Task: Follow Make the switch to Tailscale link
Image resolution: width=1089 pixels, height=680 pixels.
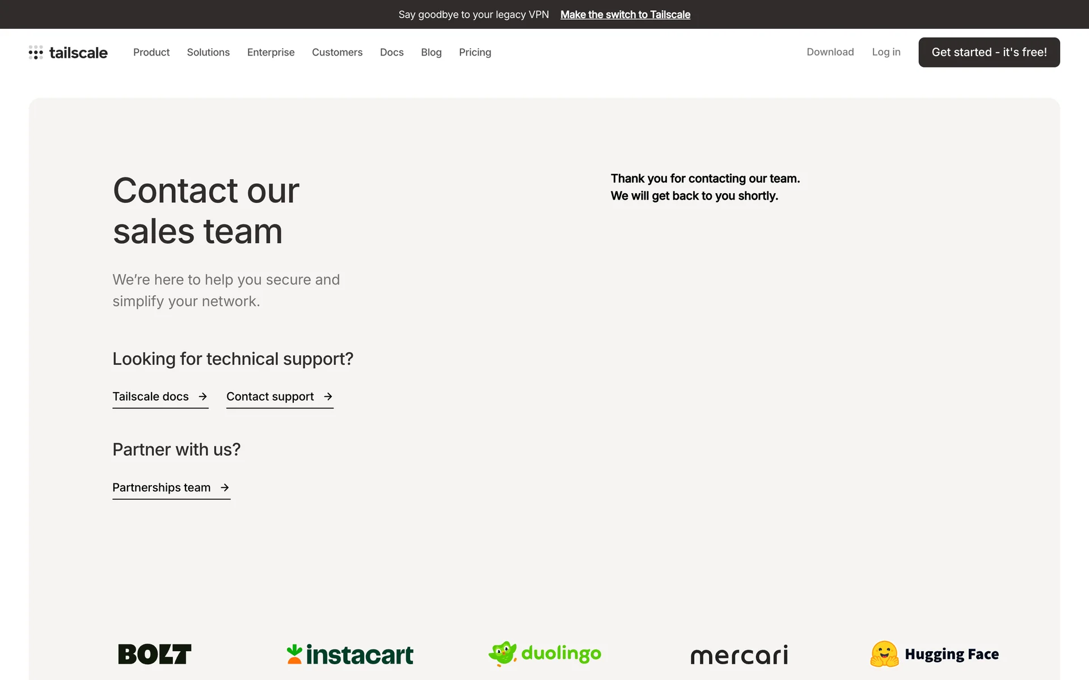Action: tap(625, 15)
